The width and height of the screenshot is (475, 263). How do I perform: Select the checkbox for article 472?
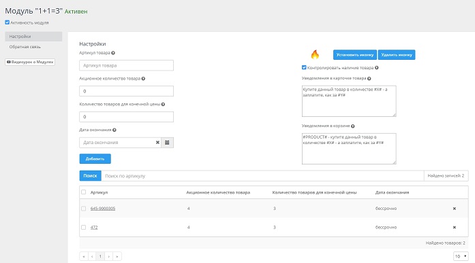84,228
